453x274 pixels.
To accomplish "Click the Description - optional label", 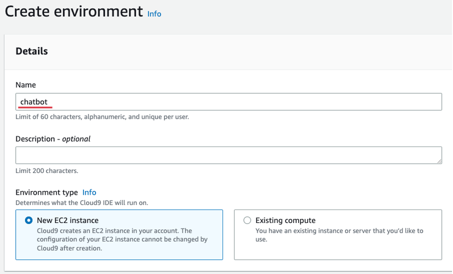I will pos(53,139).
